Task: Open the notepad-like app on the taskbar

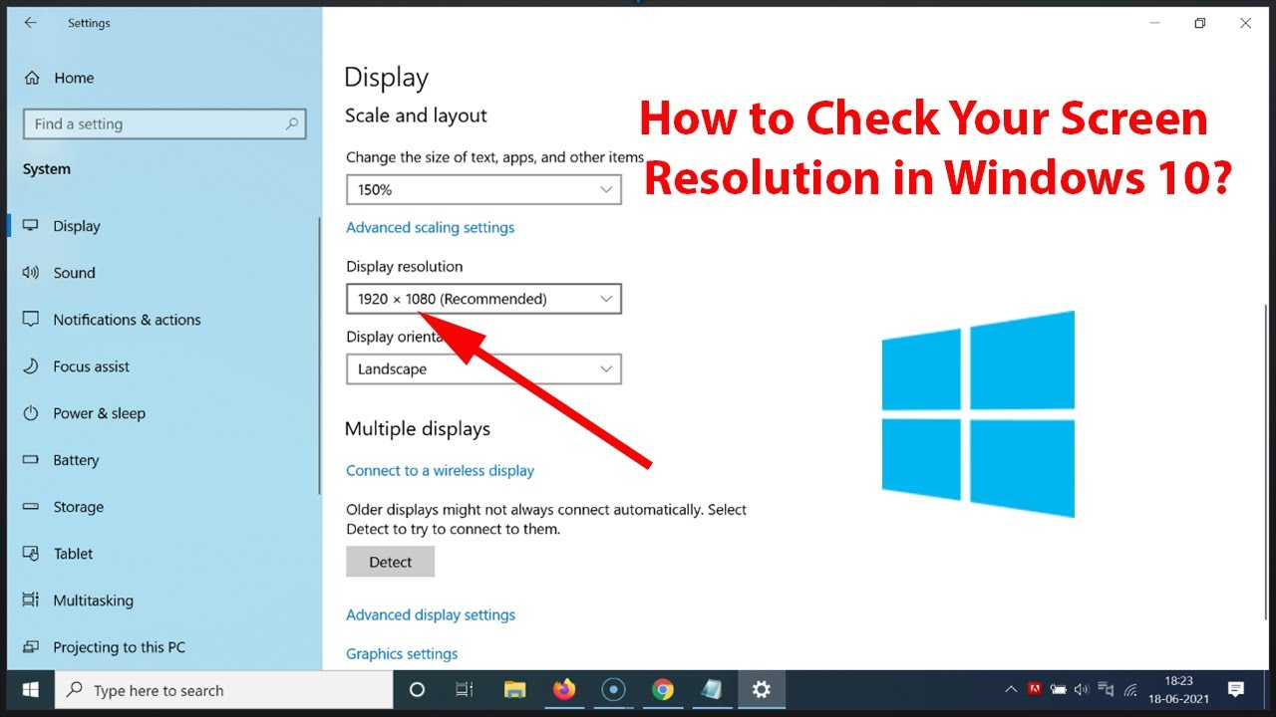Action: click(712, 690)
